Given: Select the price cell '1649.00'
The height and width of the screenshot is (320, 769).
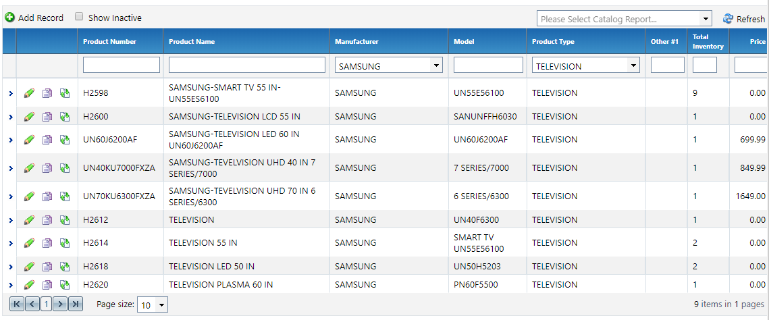Looking at the screenshot, I should pos(750,196).
